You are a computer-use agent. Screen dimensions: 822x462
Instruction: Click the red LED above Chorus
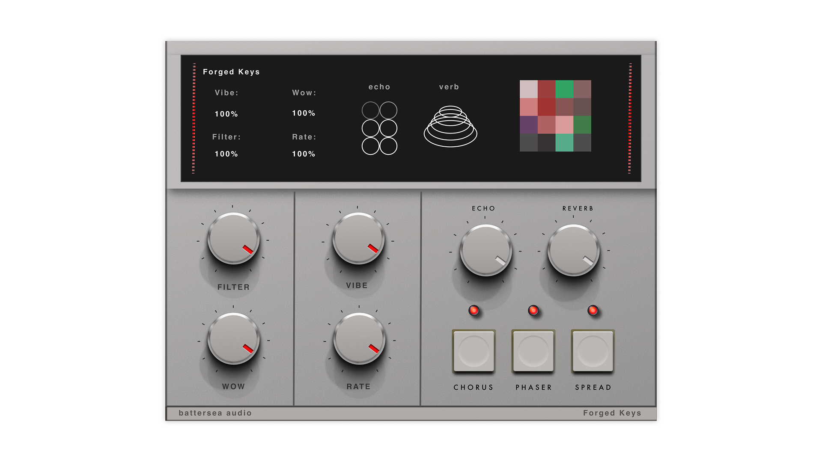click(474, 310)
